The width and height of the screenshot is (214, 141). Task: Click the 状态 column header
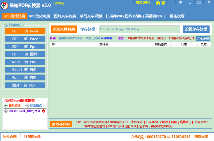[x=184, y=44]
